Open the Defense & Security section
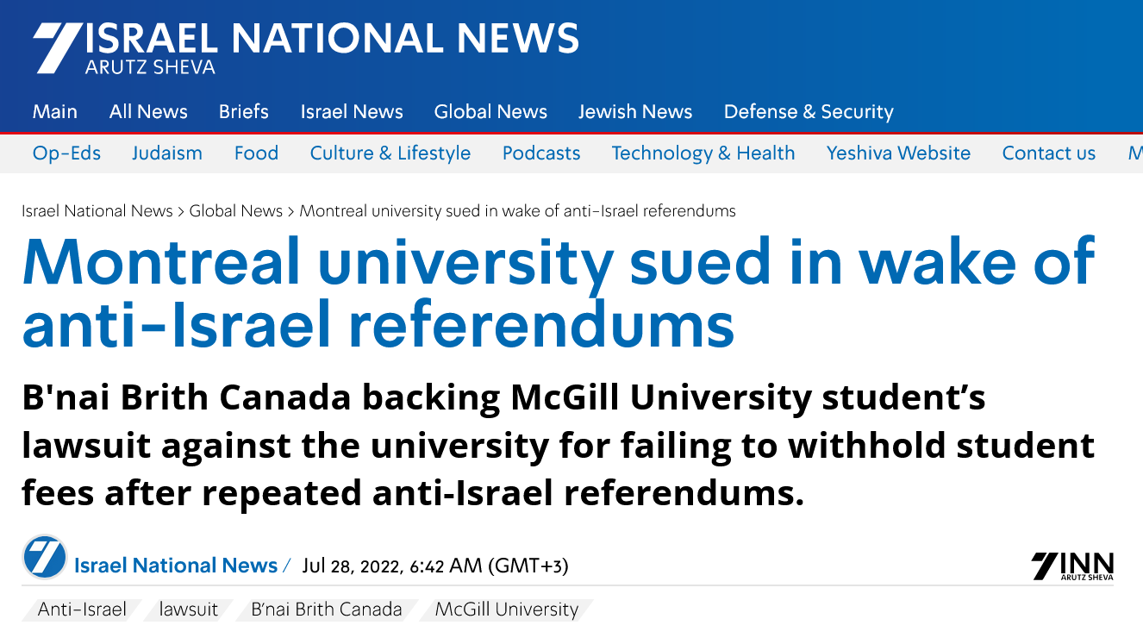The height and width of the screenshot is (644, 1143). (809, 112)
